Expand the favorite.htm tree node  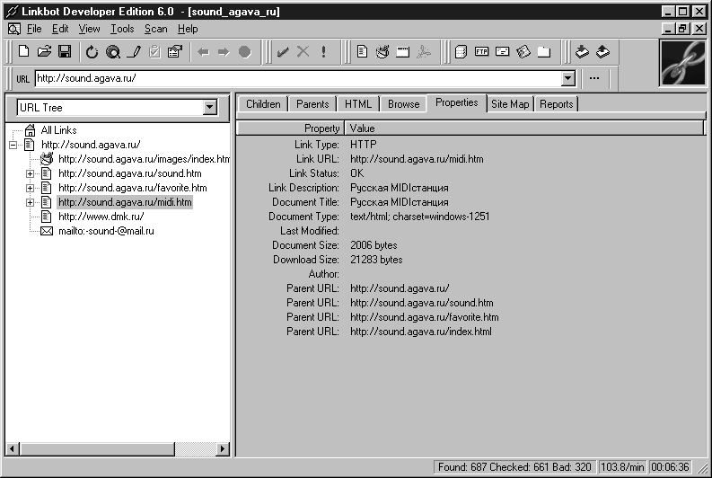[x=30, y=188]
